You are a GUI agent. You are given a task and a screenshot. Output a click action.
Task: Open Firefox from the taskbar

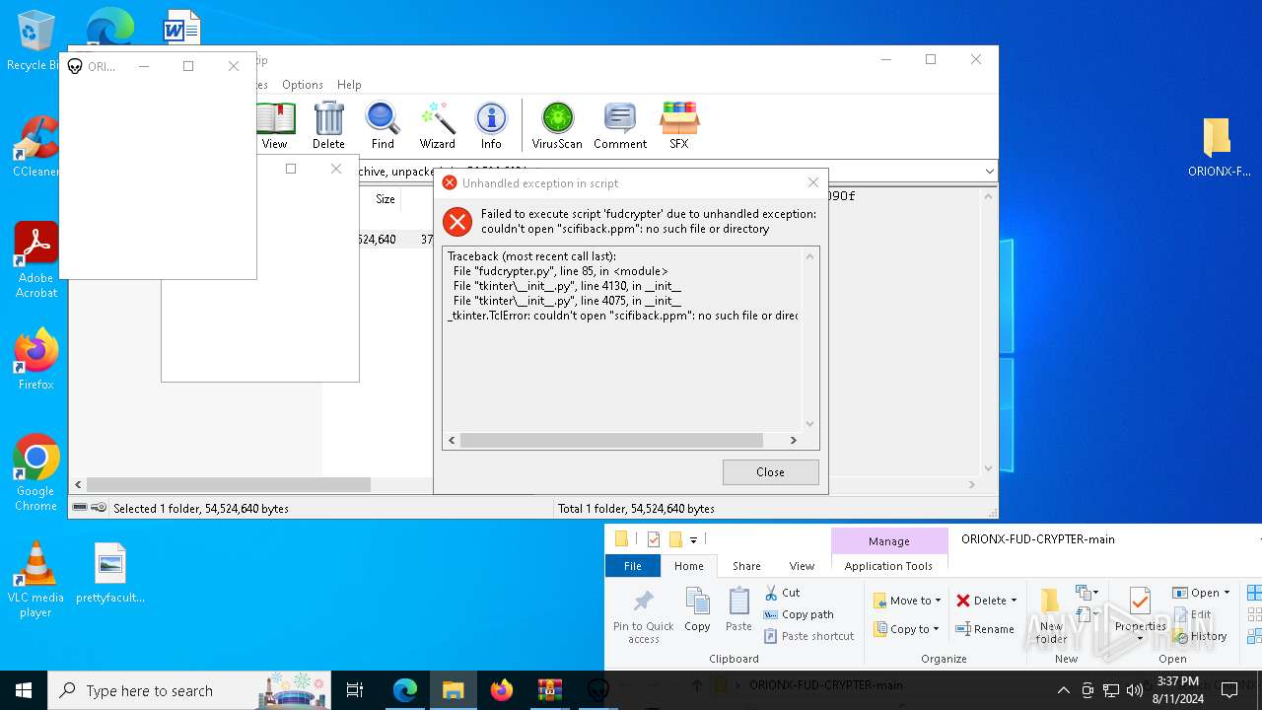pyautogui.click(x=502, y=690)
